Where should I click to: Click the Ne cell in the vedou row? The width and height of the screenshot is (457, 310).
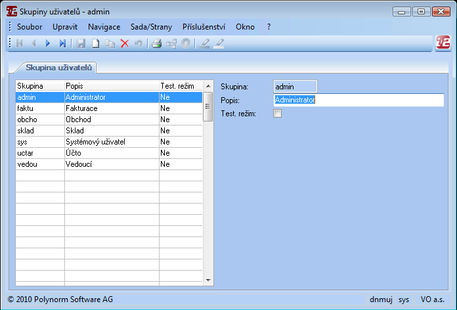click(x=181, y=164)
